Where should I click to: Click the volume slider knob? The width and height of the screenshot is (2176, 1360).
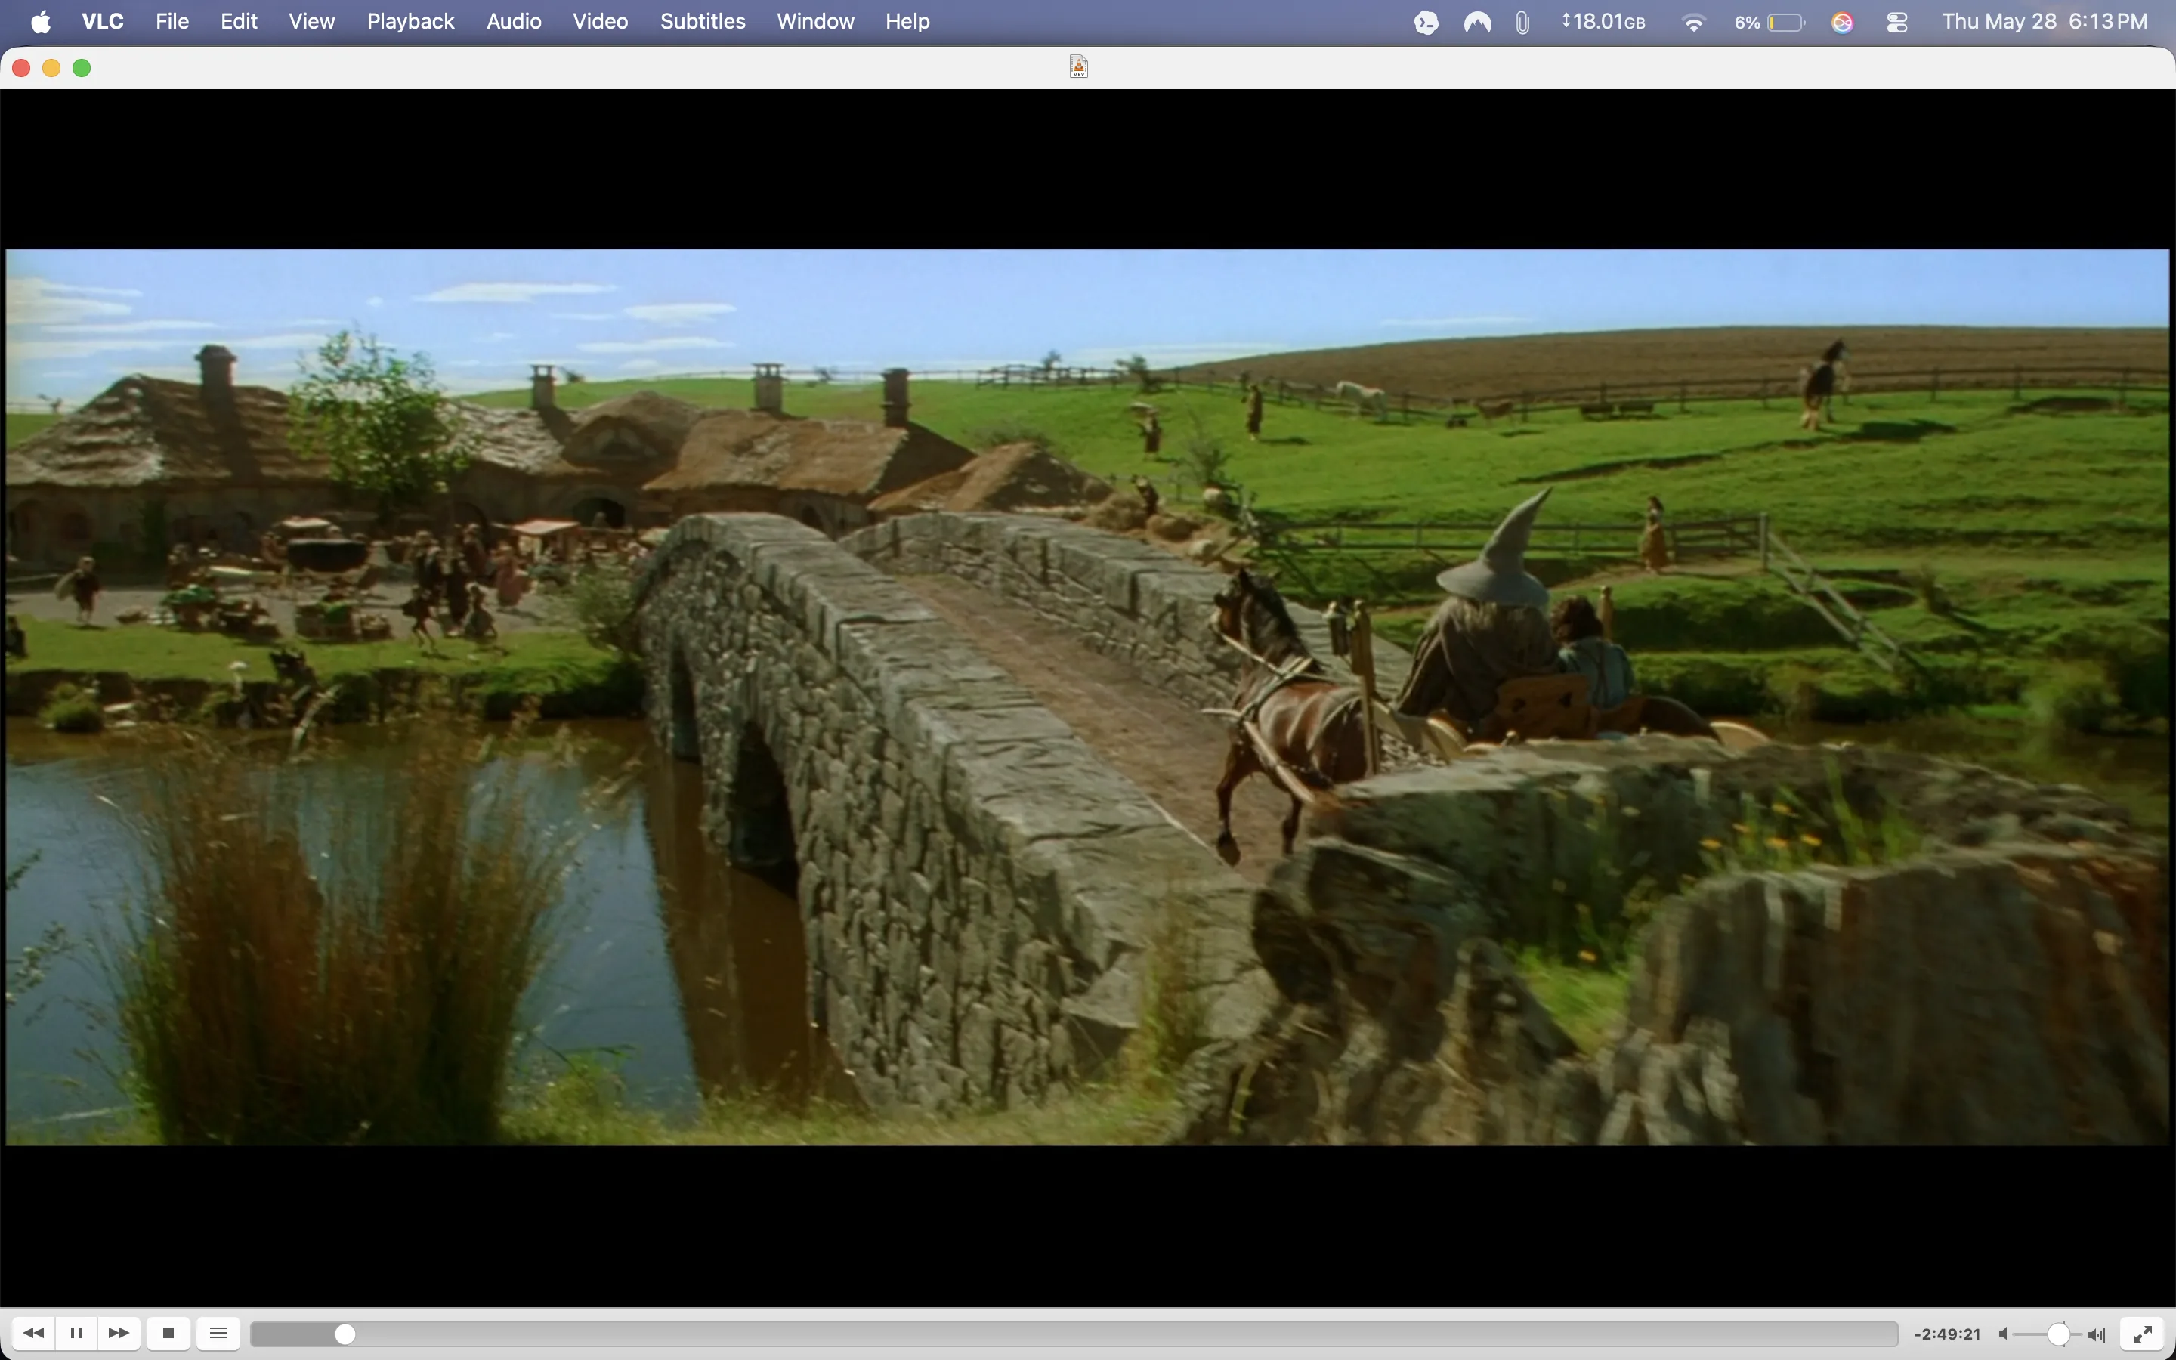coord(2058,1334)
